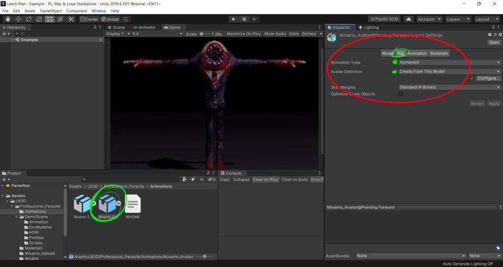Viewport: 503px width, 267px height.
Task: Toggle hidden packages visibility count icon
Action: click(211, 180)
